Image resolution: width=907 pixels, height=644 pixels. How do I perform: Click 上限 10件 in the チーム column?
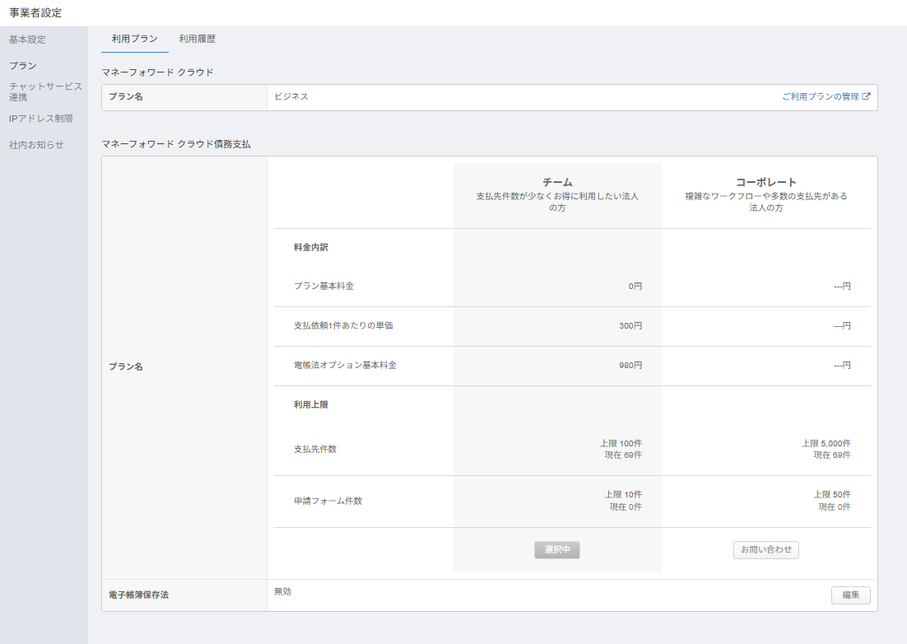coord(624,495)
